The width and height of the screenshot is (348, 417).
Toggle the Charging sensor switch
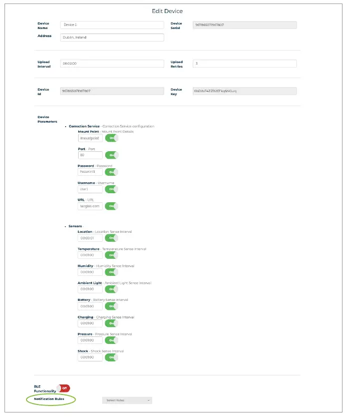(x=111, y=323)
